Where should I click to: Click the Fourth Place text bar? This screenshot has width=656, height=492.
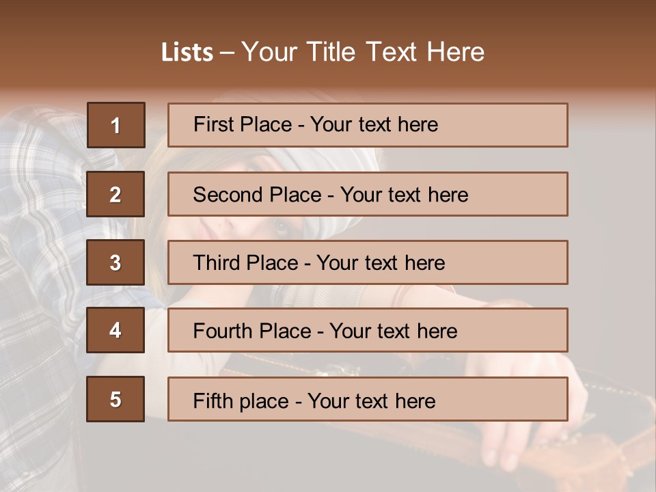[x=368, y=330]
